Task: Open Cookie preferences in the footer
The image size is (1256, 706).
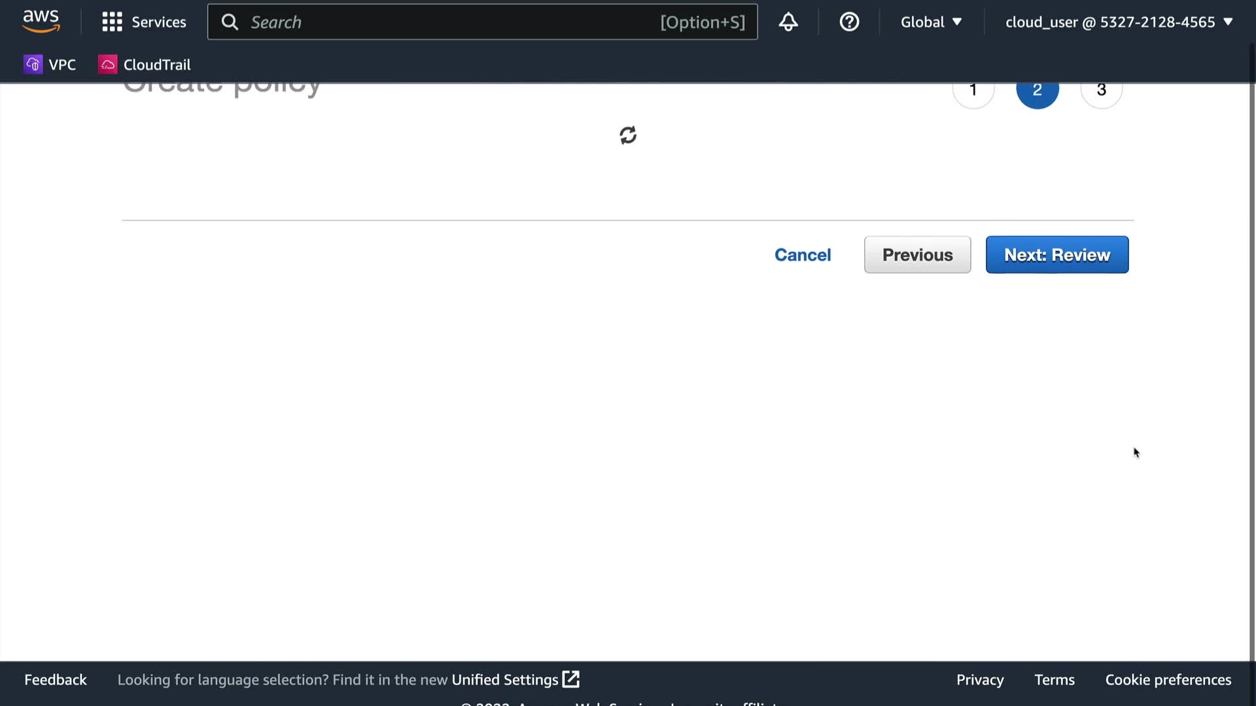Action: [1168, 680]
